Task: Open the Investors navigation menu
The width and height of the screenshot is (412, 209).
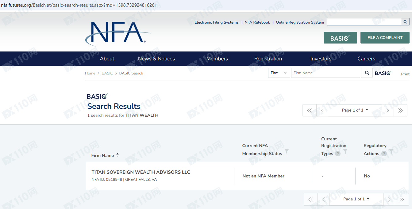Action: click(321, 59)
